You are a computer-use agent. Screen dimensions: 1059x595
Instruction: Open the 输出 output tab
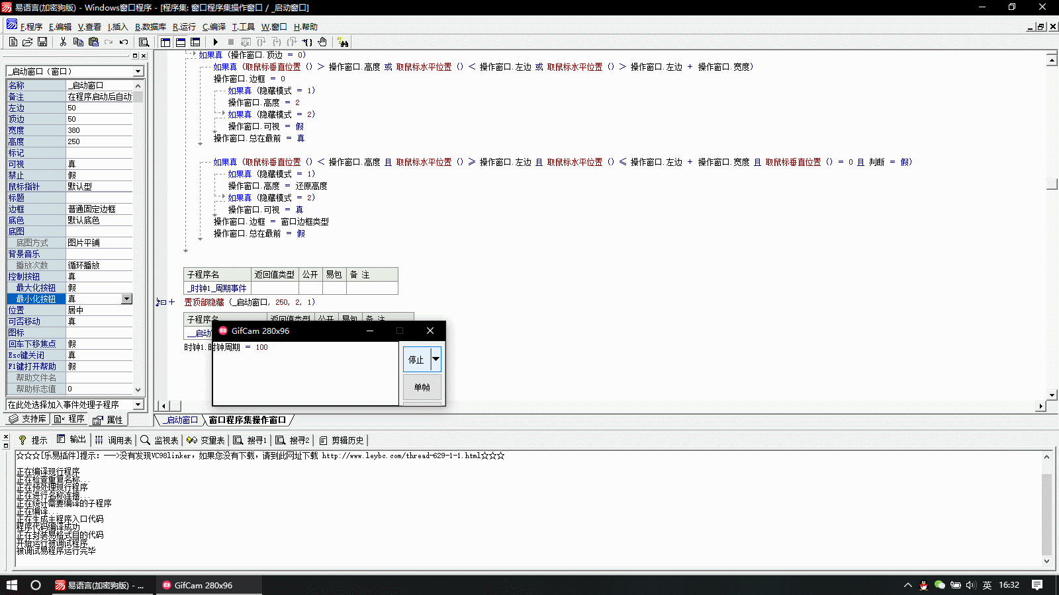point(71,440)
